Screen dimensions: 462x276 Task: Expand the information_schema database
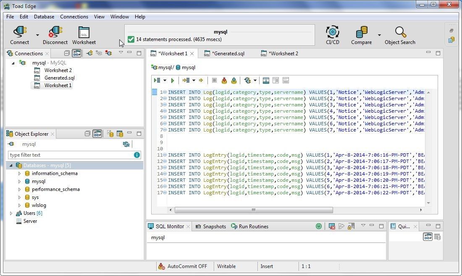pyautogui.click(x=19, y=173)
